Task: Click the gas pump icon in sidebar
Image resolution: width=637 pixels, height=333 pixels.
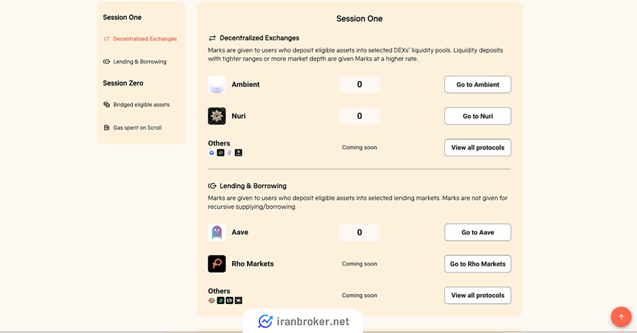Action: tap(106, 127)
